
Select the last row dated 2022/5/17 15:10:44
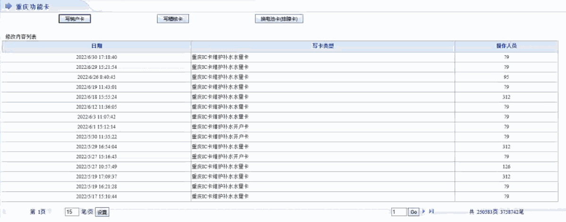tap(96, 196)
